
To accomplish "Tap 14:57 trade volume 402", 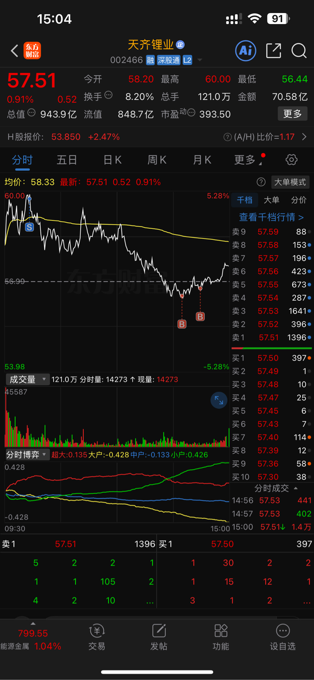I will 304,514.
